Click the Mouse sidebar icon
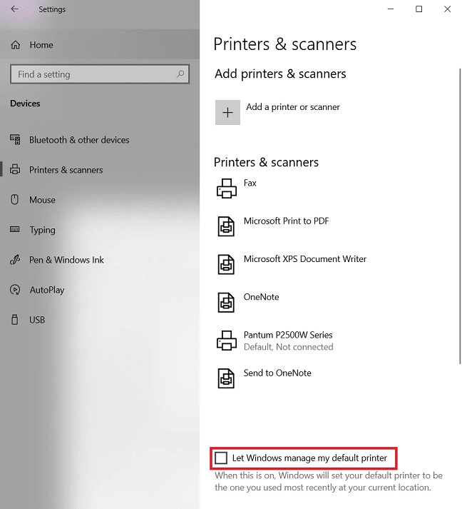Image resolution: width=462 pixels, height=509 pixels. click(x=14, y=199)
